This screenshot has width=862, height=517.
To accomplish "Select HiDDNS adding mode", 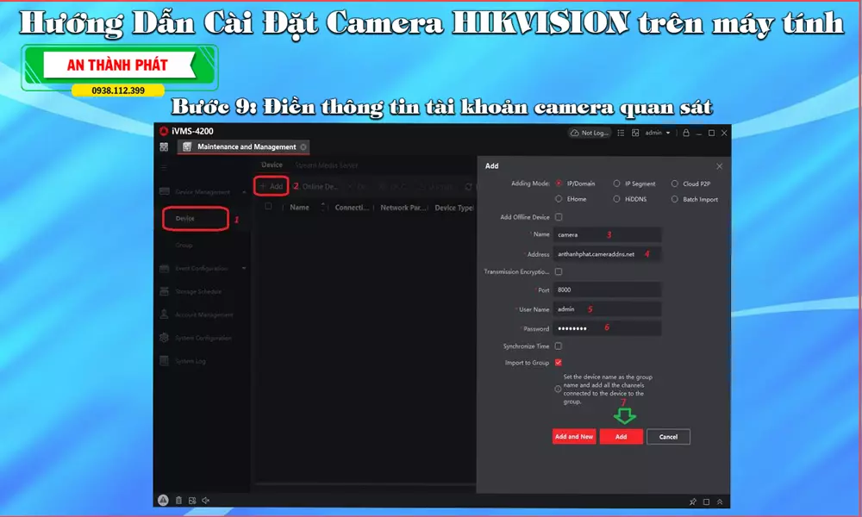I will pyautogui.click(x=616, y=199).
